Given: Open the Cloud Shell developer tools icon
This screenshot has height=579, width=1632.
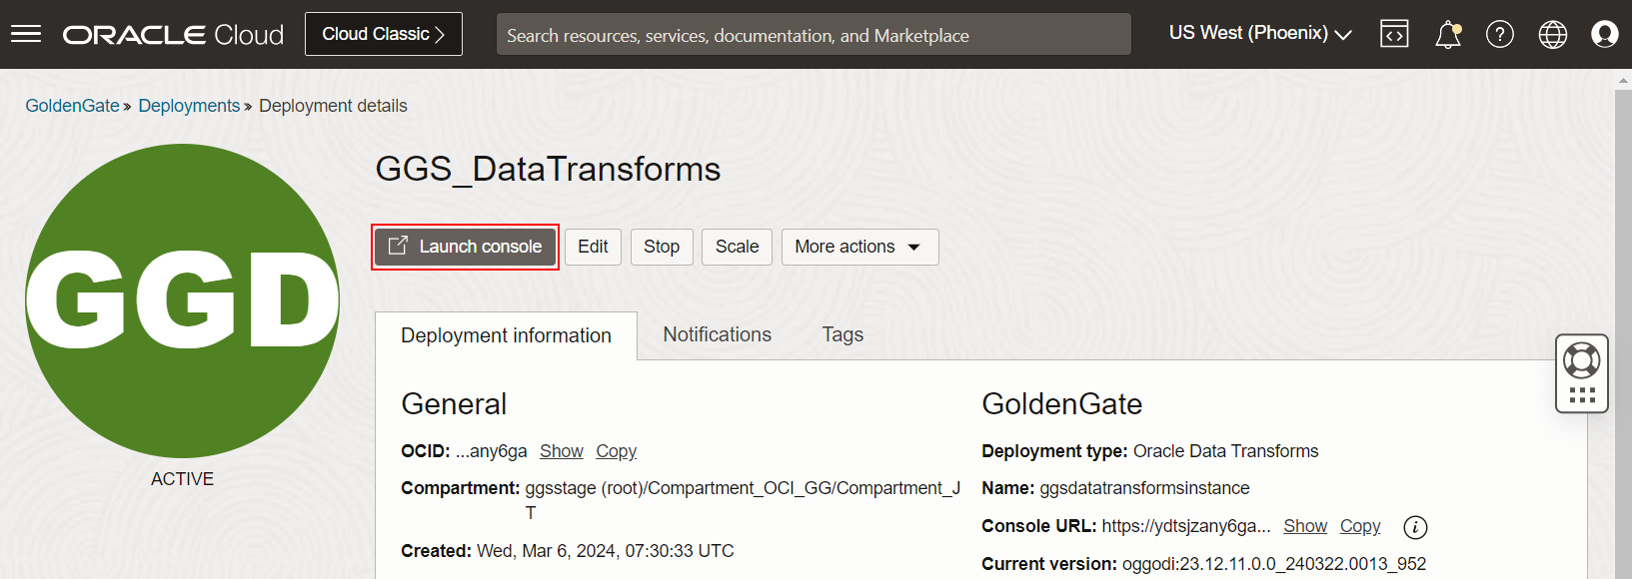Looking at the screenshot, I should (1394, 34).
